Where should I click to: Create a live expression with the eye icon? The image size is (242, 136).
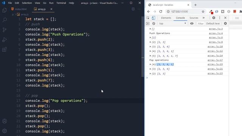click(x=192, y=23)
